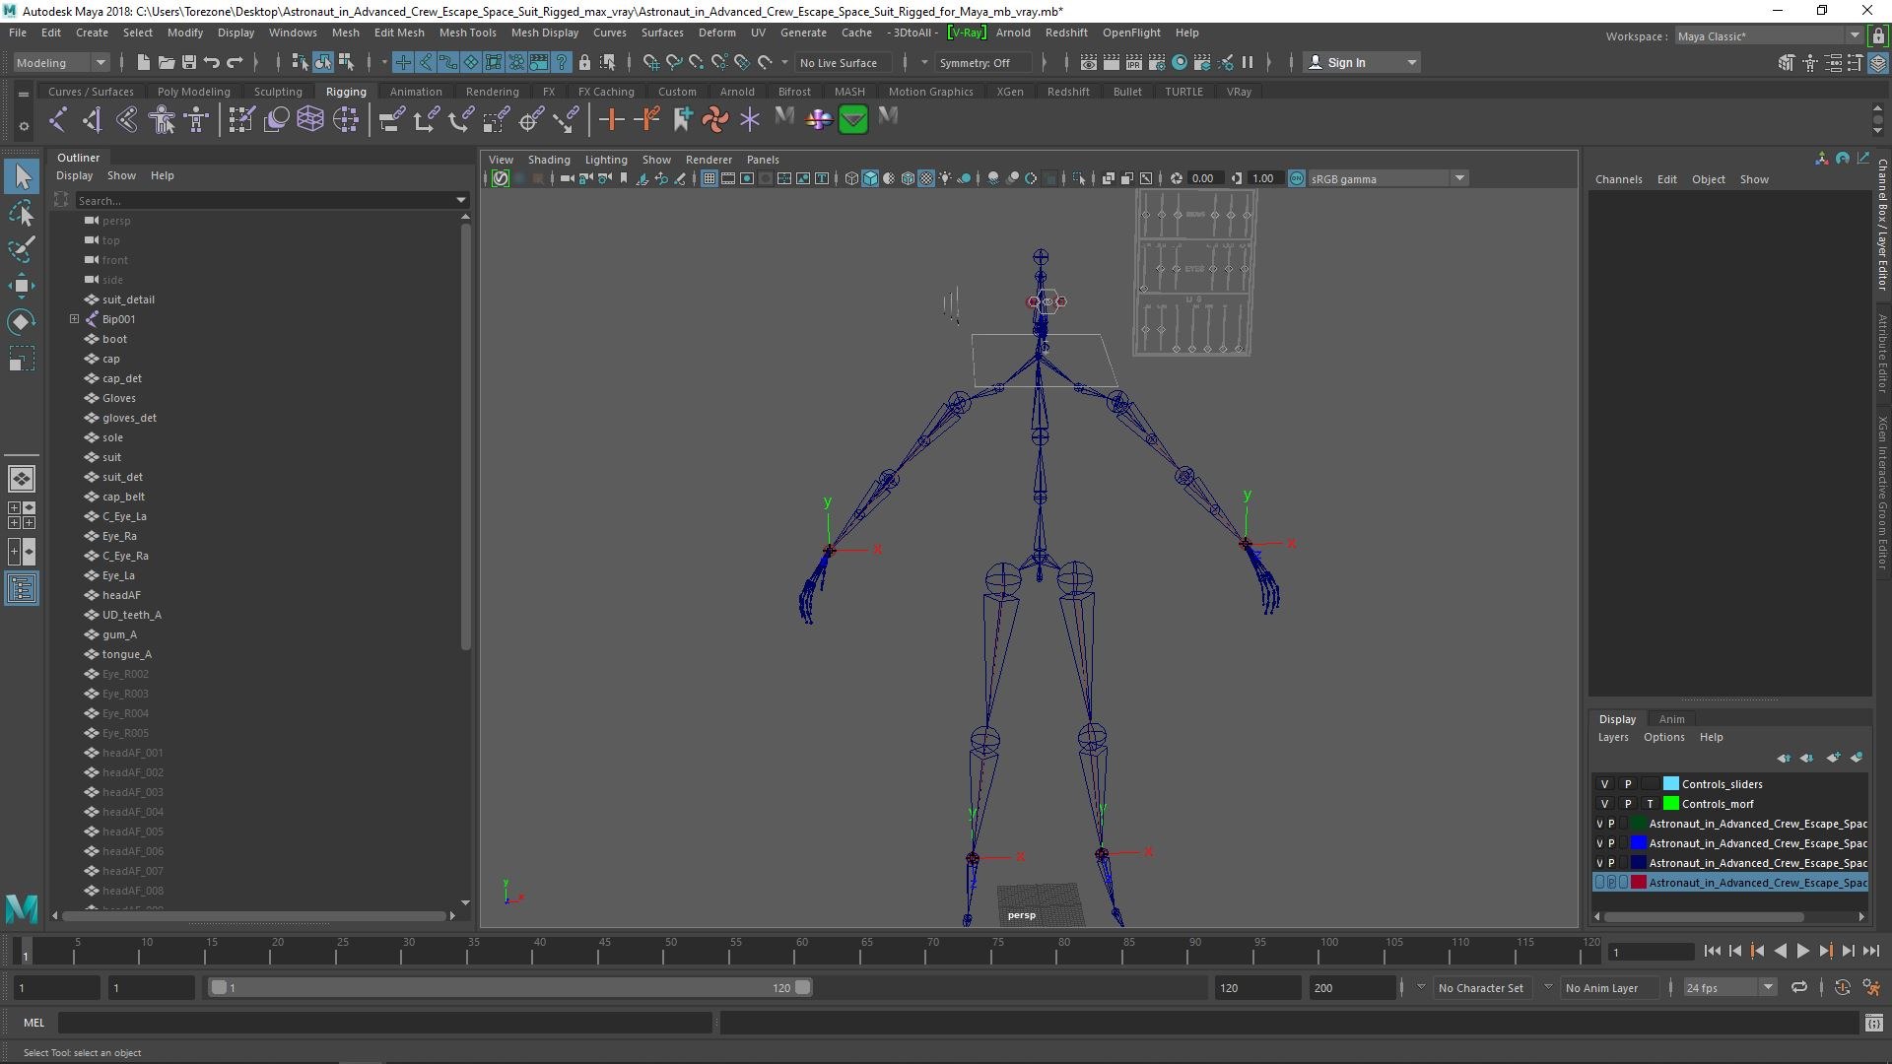
Task: Click the green V-Ray shelf icon
Action: click(x=853, y=120)
